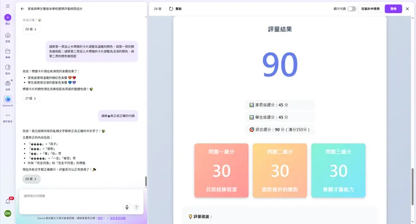The height and width of the screenshot is (224, 416).
Task: Click the 提供意見回饋 feedback link
Action: click(117, 218)
